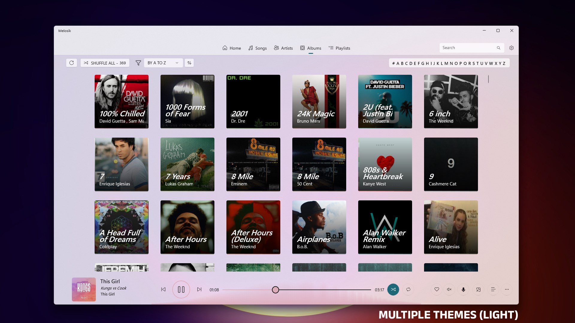Switch to the Playlists tab

tap(339, 48)
